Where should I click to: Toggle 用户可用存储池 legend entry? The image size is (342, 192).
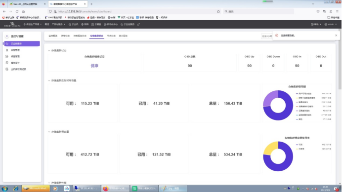pyautogui.click(x=303, y=94)
